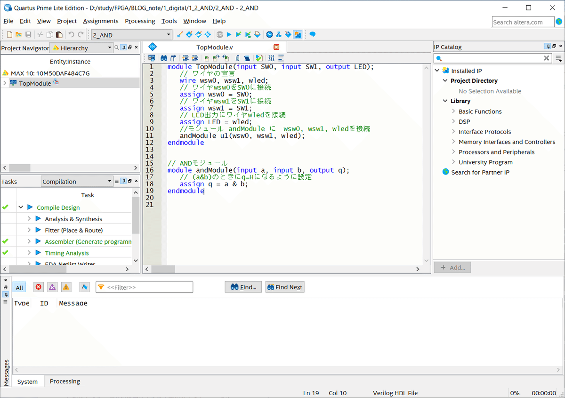
Task: Click the Tasks panel customize lines icon
Action: pos(116,181)
